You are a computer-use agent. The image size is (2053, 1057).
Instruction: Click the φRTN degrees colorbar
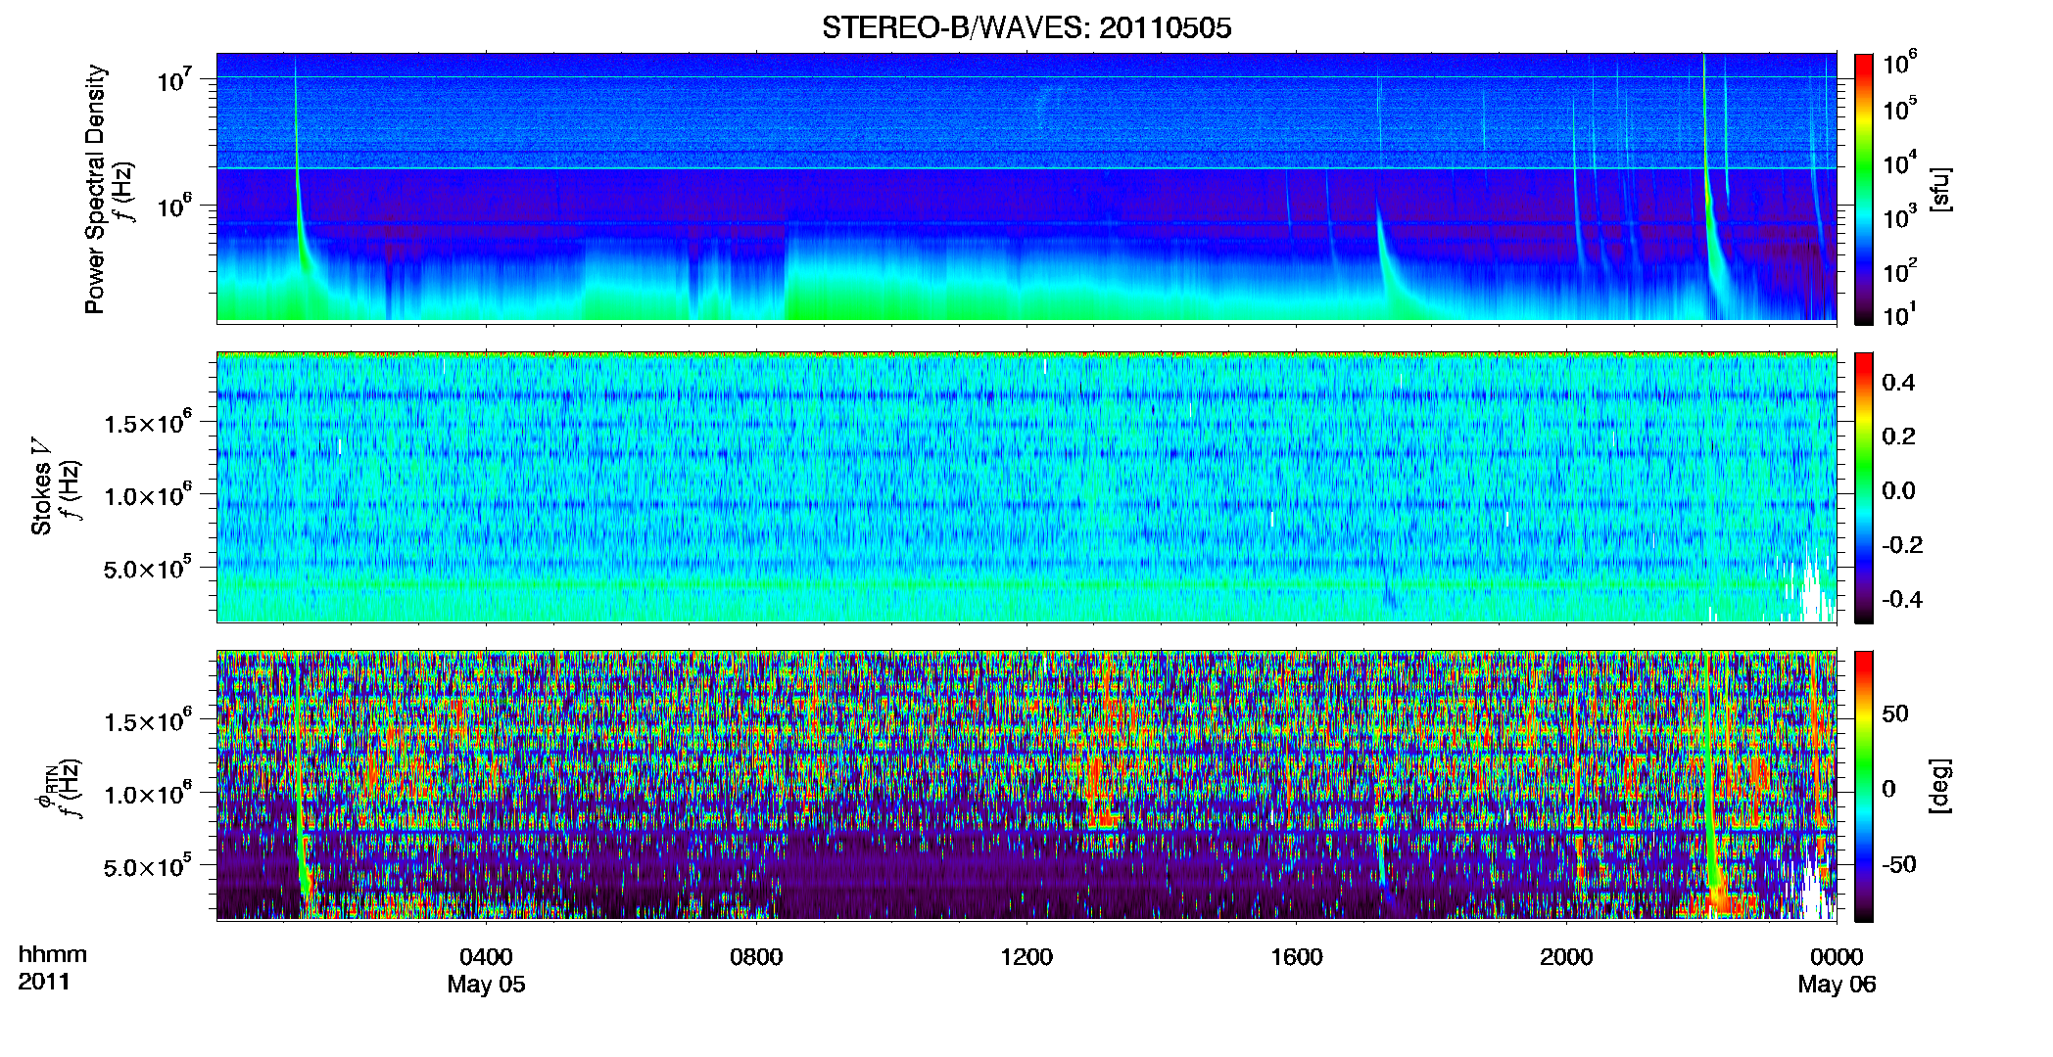point(1864,786)
